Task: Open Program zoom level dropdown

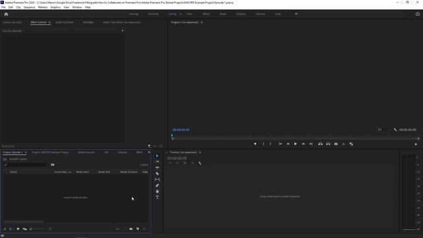Action: [384, 130]
